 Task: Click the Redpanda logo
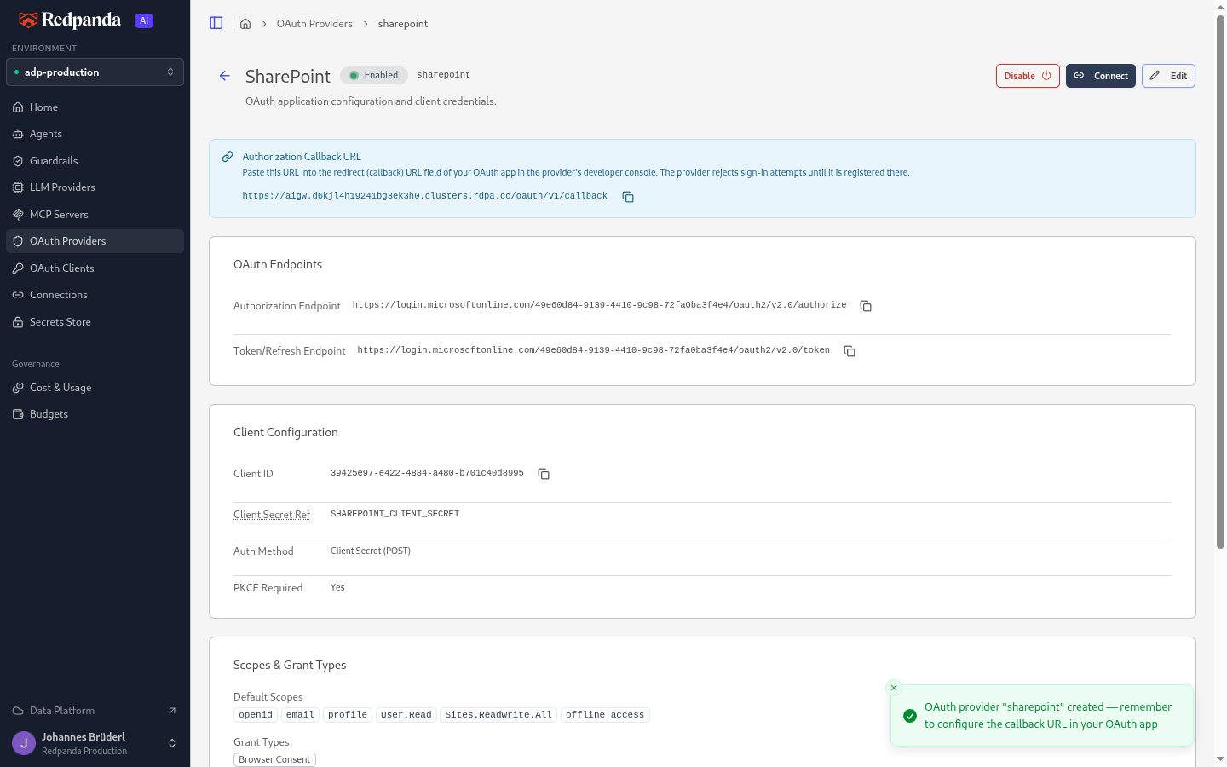tap(70, 20)
